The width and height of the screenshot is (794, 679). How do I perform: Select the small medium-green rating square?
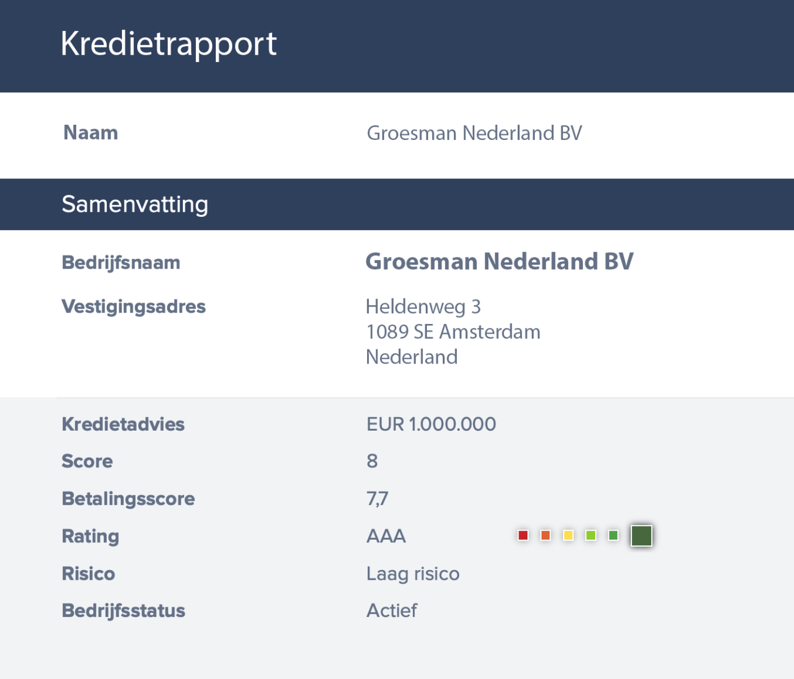[613, 535]
